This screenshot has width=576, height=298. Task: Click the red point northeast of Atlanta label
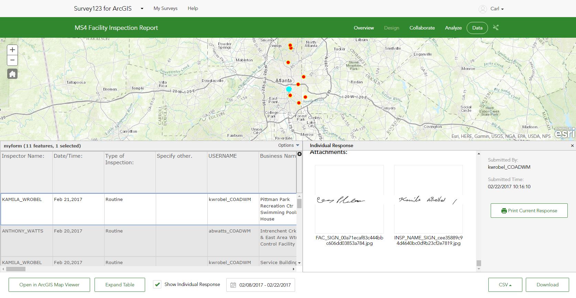coord(304,77)
